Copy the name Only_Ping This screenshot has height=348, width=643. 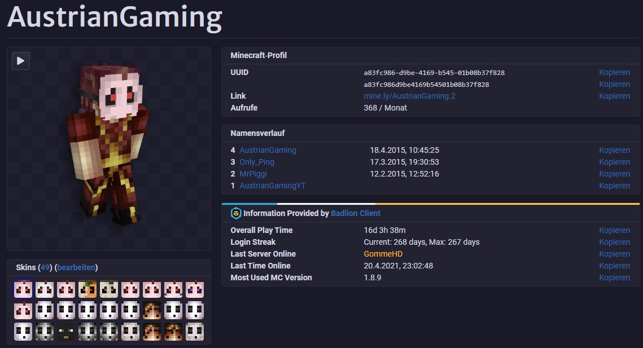[614, 162]
